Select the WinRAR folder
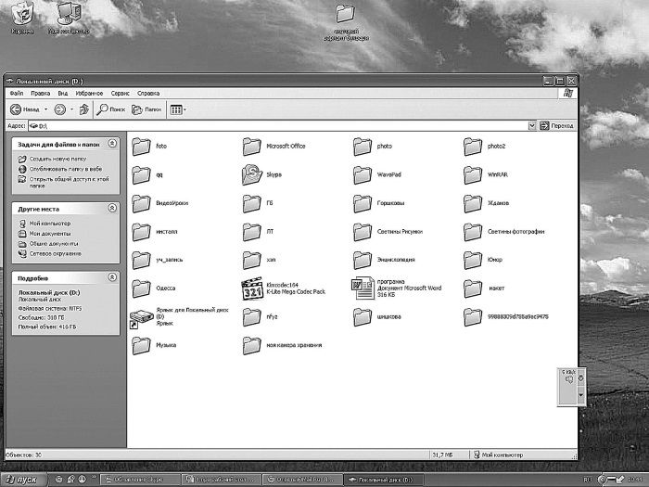 [x=473, y=173]
